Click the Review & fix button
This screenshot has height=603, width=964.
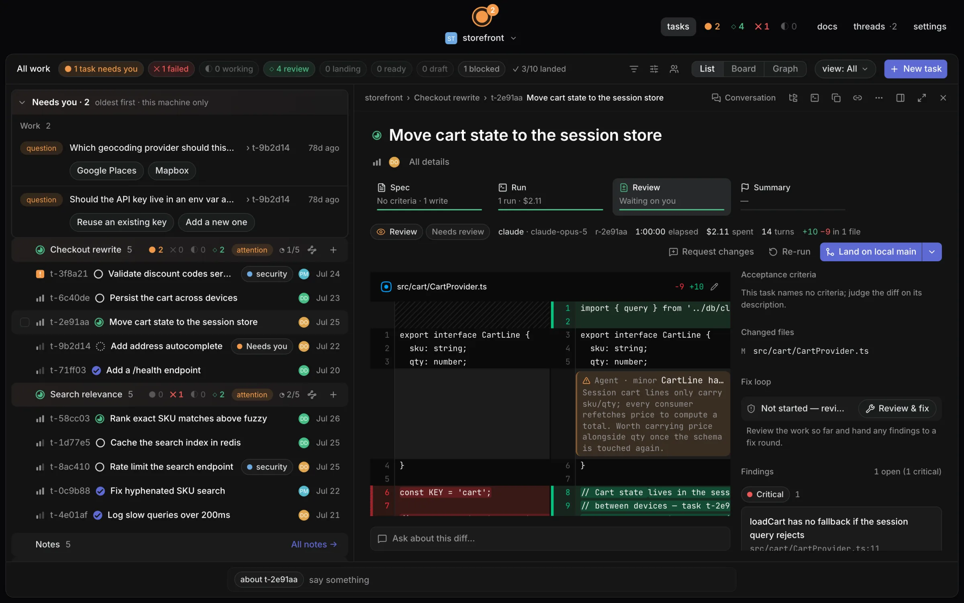pos(897,408)
